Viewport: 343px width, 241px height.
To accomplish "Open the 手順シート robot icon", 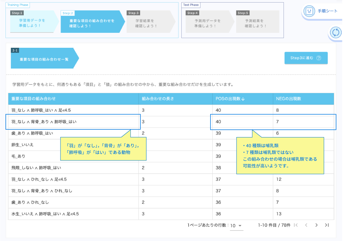I will (309, 11).
